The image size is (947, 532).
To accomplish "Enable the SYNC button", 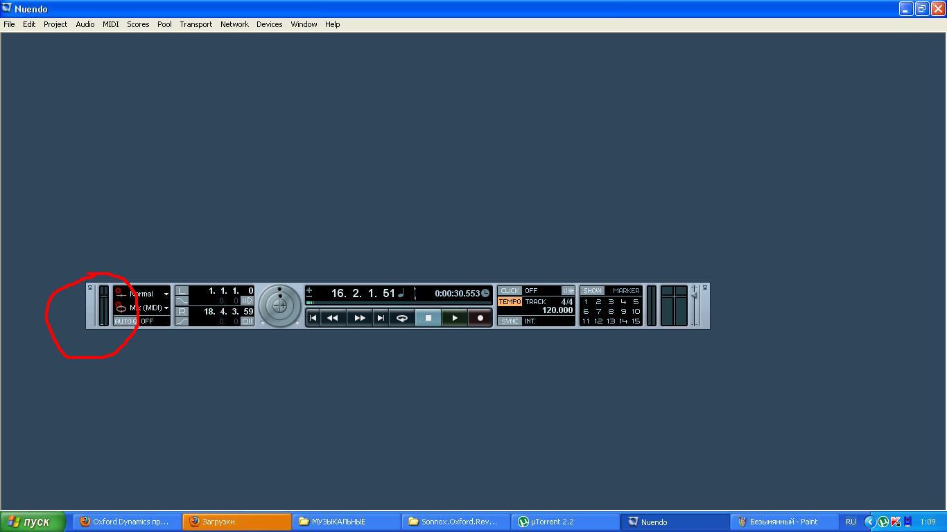I will click(510, 321).
